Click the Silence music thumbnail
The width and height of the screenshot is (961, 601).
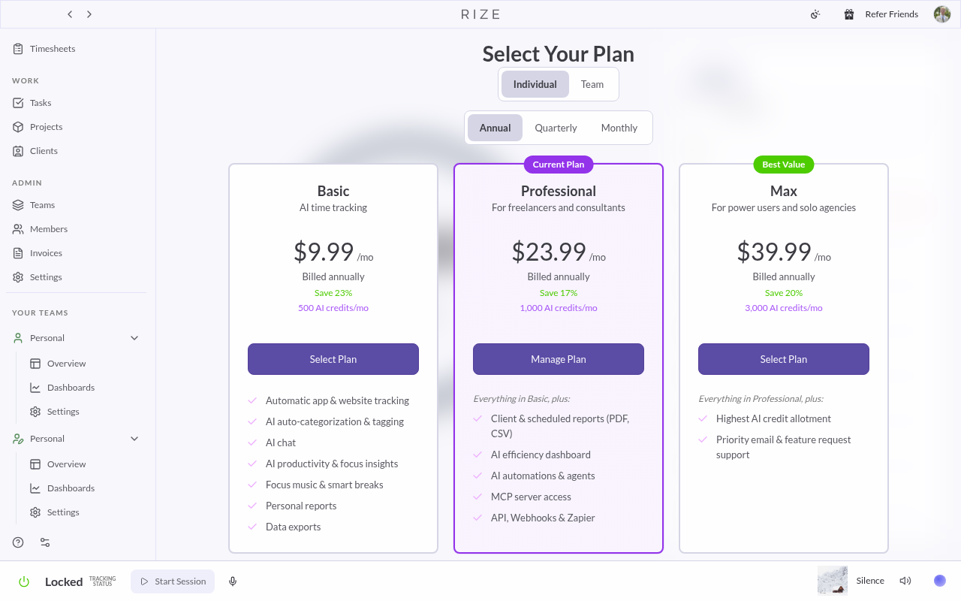(833, 581)
